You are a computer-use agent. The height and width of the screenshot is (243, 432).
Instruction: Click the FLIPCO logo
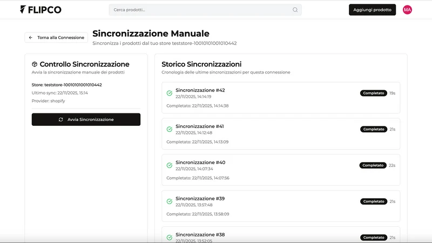click(40, 10)
